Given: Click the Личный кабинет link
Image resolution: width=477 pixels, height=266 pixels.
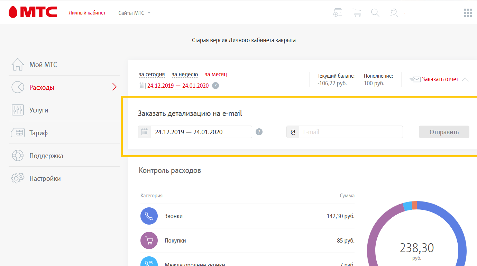Looking at the screenshot, I should (x=87, y=13).
